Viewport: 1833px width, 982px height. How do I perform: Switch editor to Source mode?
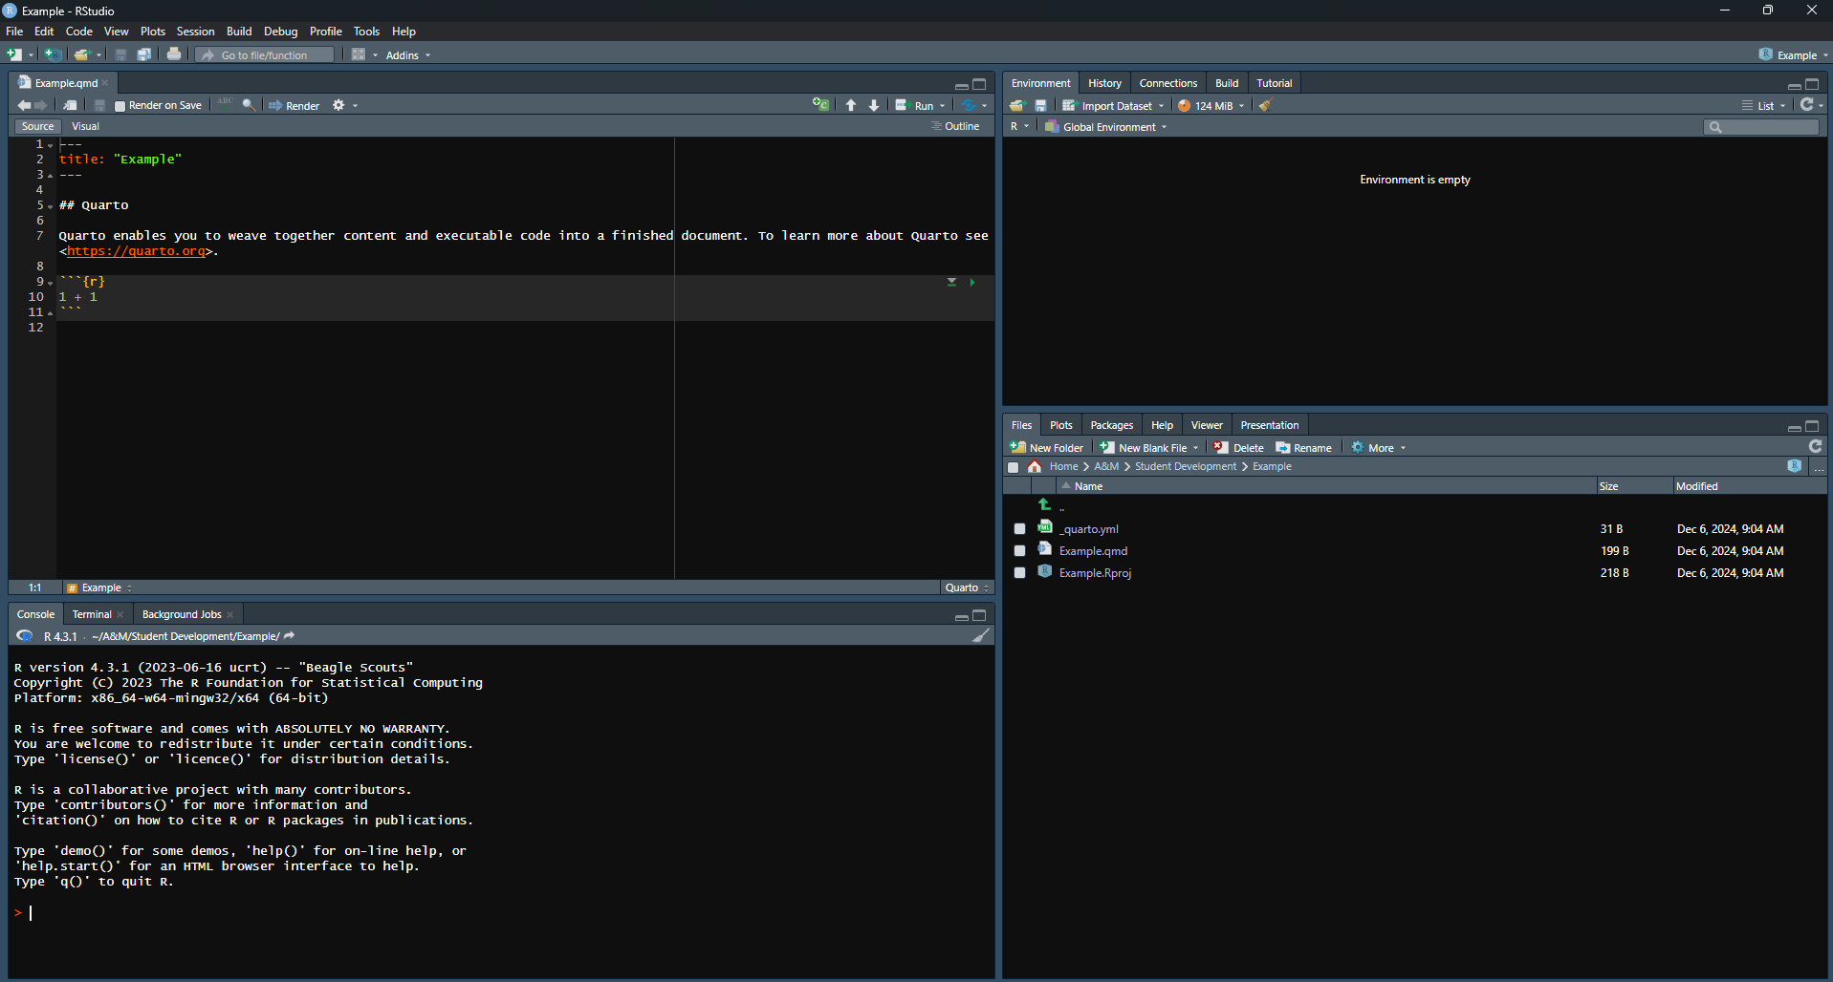37,126
